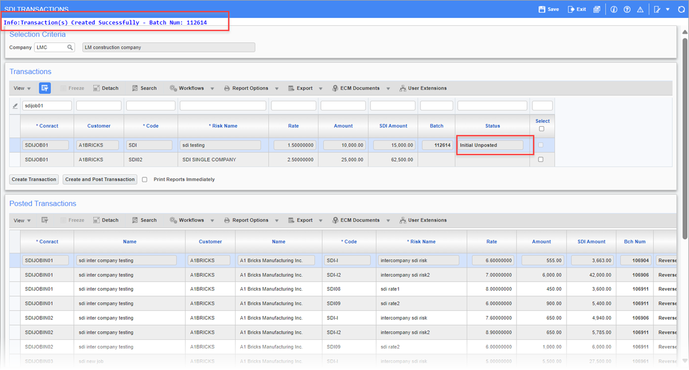Click Create and Post Transsaction button
Screen dimensions: 689x370
pos(100,180)
